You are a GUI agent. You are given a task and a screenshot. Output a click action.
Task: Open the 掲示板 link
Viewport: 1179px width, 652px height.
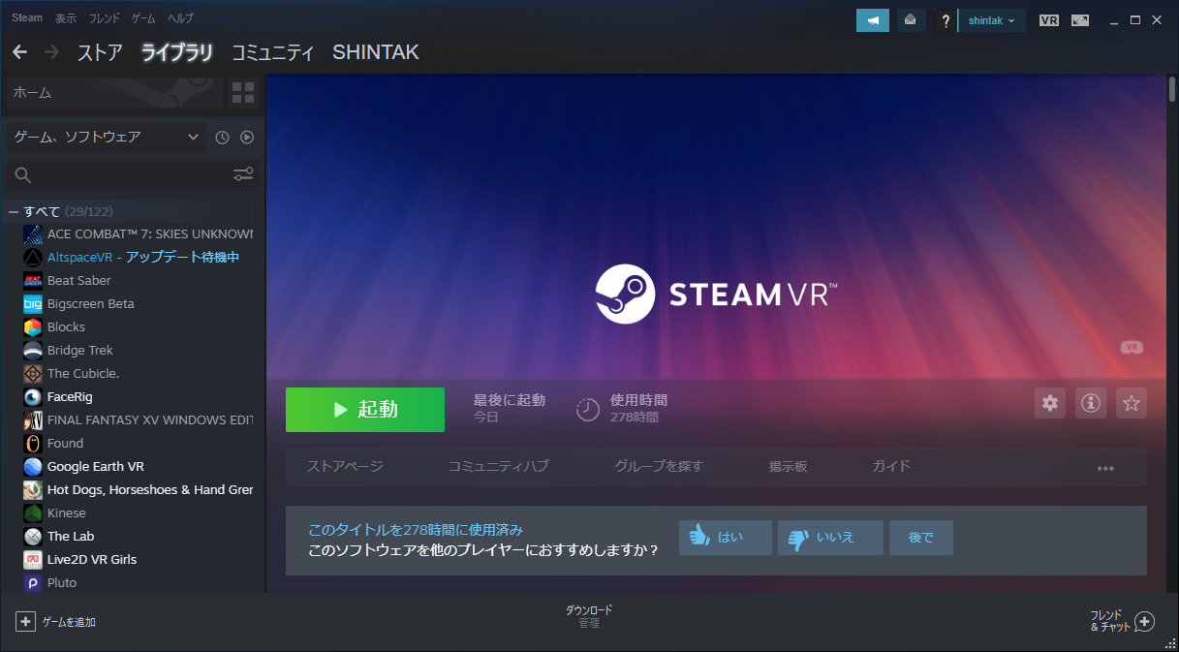click(x=788, y=466)
